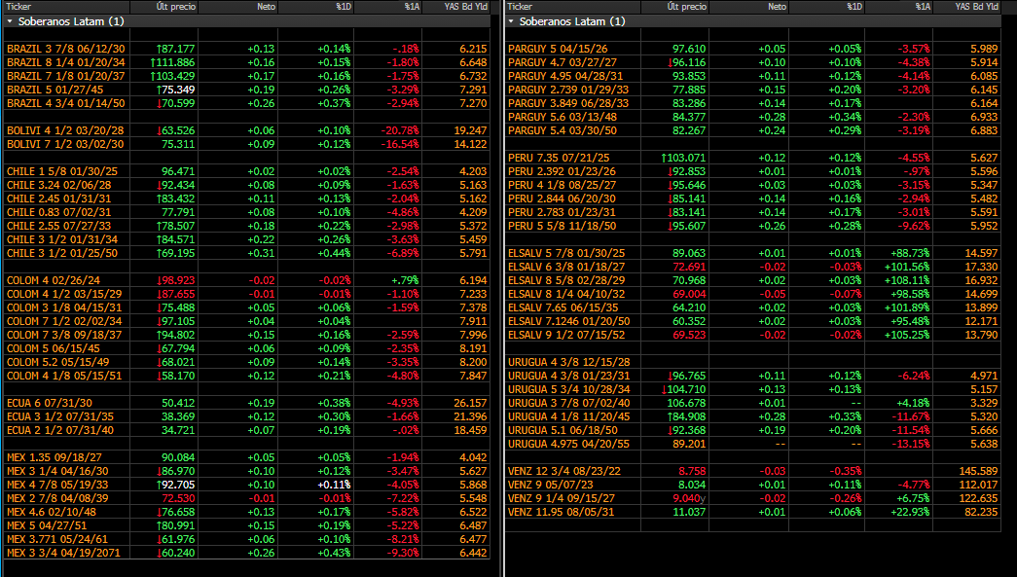The image size is (1017, 577).
Task: Click yield 145.589 on VENZ 2022 row
Action: 978,471
